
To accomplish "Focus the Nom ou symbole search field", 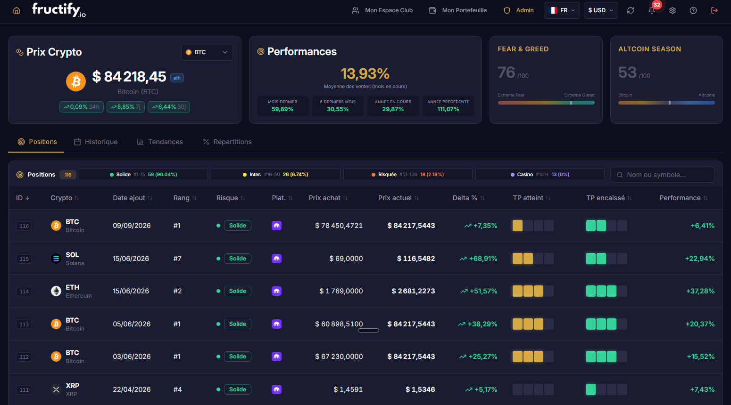I will pos(663,175).
